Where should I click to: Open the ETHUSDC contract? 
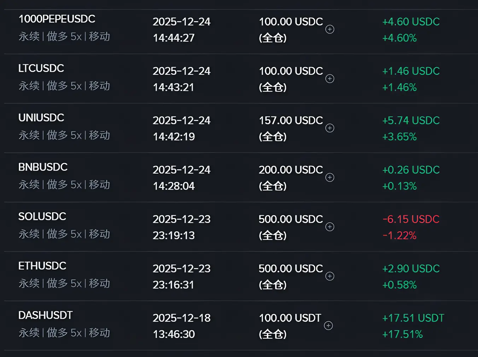[x=42, y=266]
